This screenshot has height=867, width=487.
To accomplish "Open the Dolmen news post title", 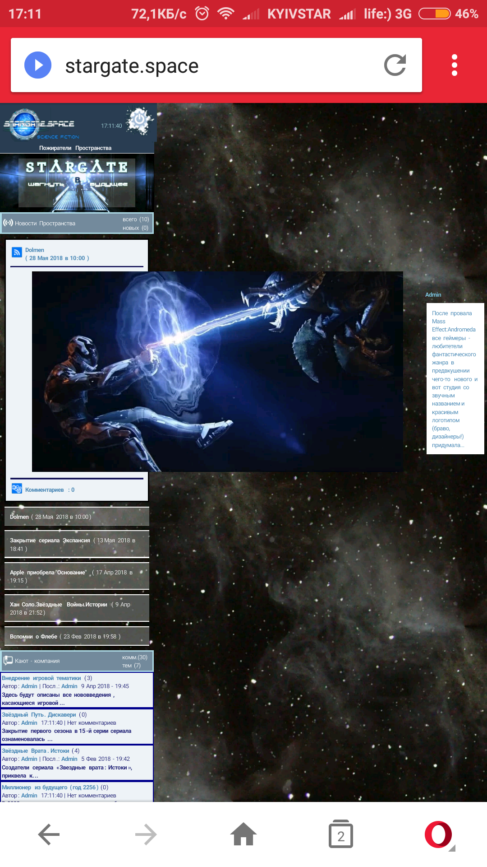I will 35,250.
